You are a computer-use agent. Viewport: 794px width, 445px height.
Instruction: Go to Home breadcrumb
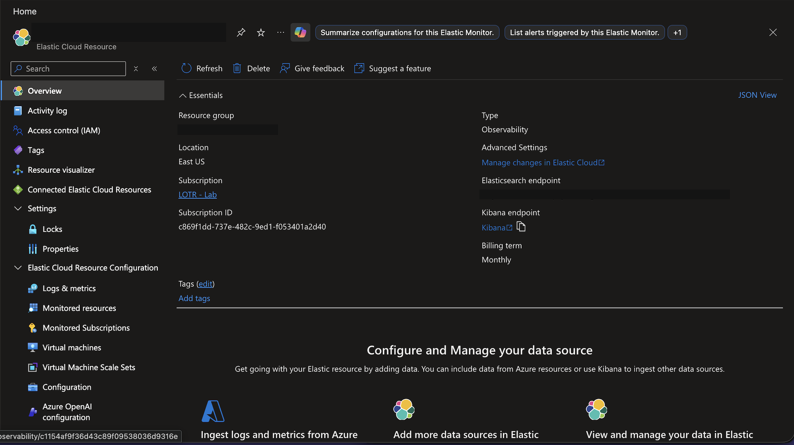(x=25, y=11)
